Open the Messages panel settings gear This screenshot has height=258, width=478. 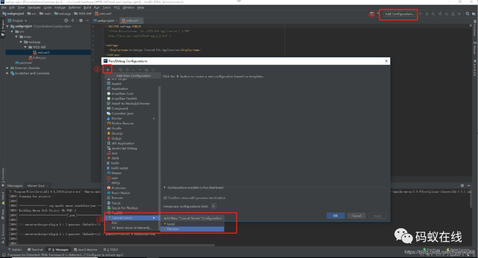tap(462, 185)
